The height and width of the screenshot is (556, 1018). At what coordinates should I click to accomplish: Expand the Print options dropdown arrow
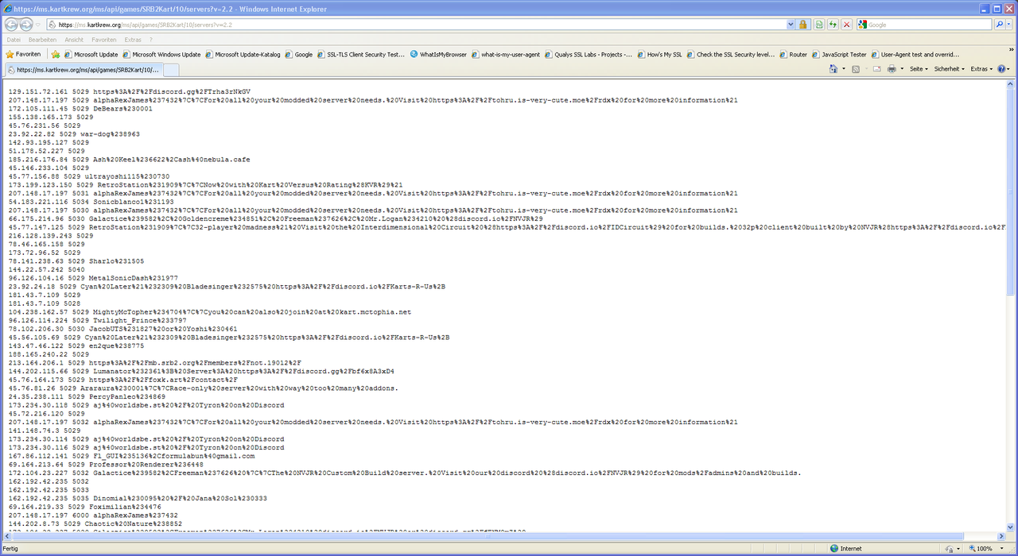pyautogui.click(x=902, y=69)
